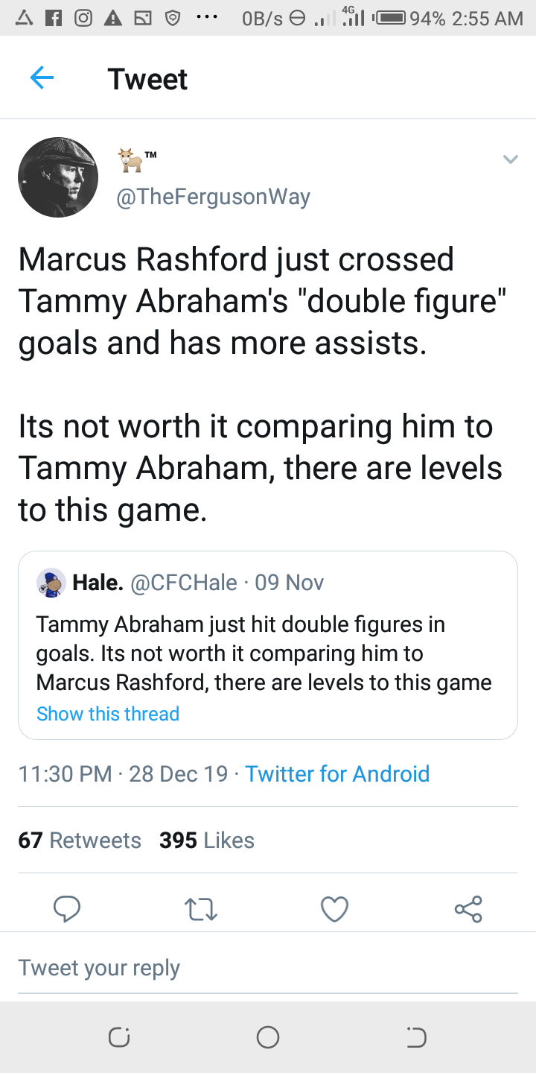Click the Show this thread link
The width and height of the screenshot is (536, 1073).
(108, 714)
